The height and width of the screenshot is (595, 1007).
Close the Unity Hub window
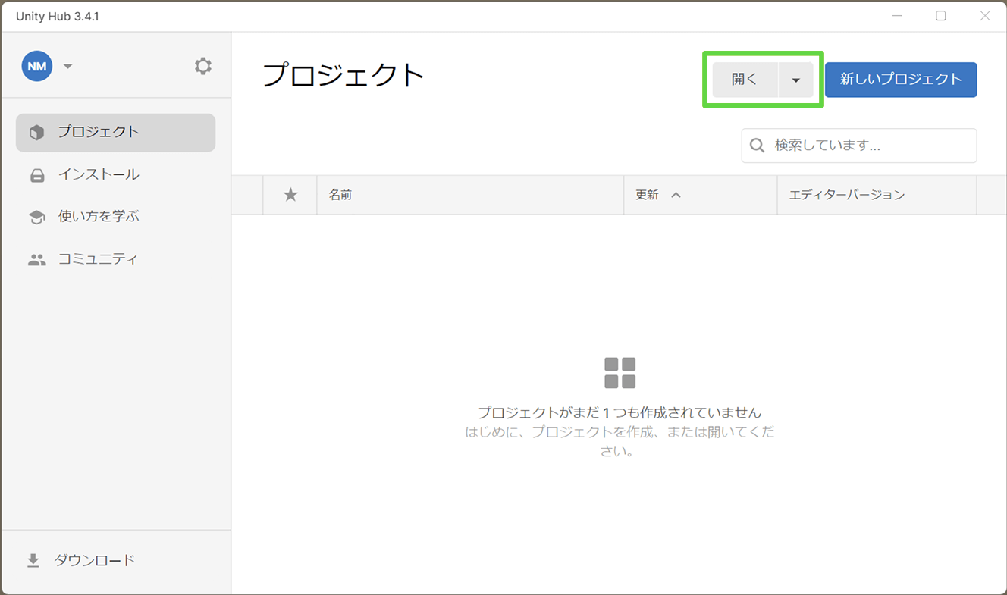985,16
